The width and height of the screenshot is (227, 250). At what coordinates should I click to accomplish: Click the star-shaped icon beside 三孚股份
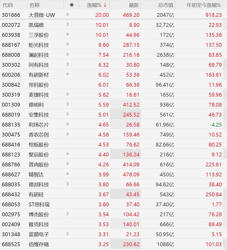(x=68, y=34)
